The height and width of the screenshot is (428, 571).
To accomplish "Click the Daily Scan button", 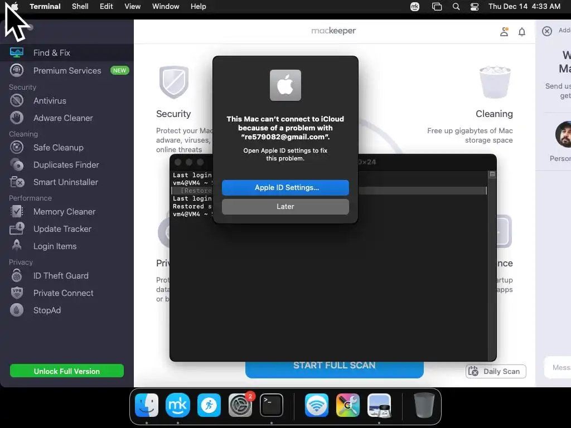I will (x=496, y=371).
